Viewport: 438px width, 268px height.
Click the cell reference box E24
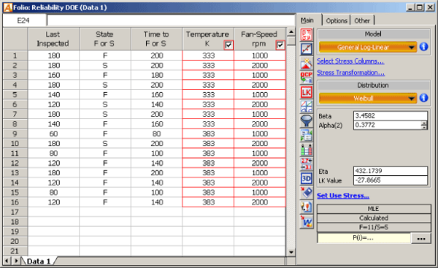click(x=24, y=20)
